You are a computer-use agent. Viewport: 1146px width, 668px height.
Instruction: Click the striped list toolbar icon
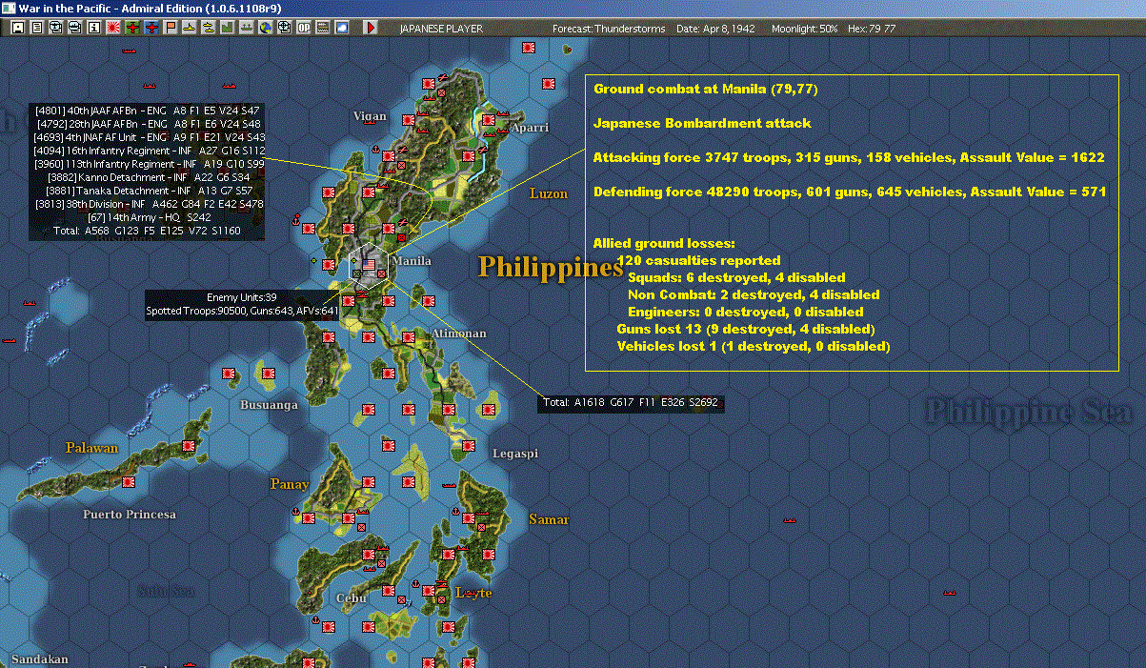323,28
